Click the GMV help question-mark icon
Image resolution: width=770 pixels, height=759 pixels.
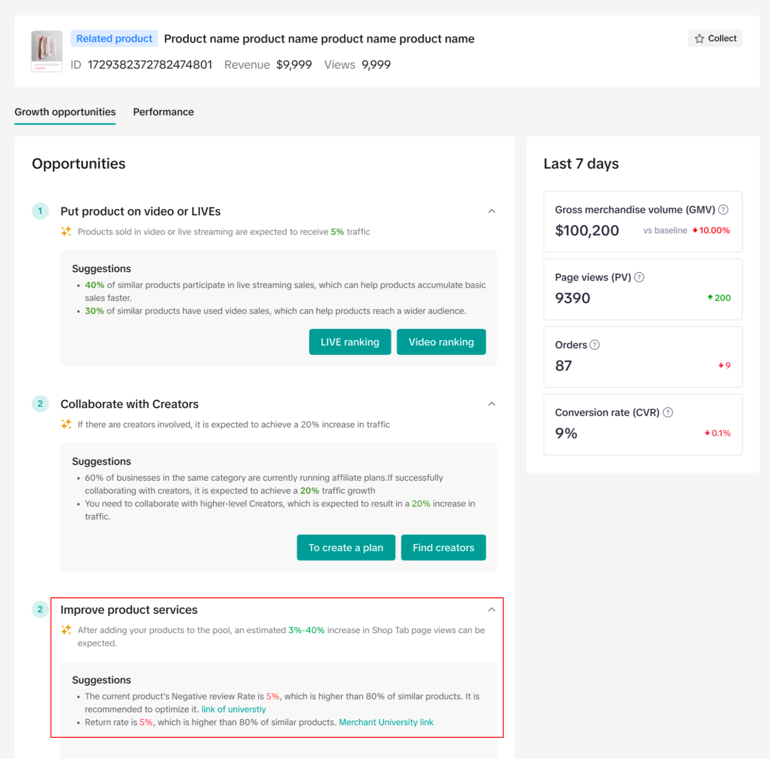point(723,209)
